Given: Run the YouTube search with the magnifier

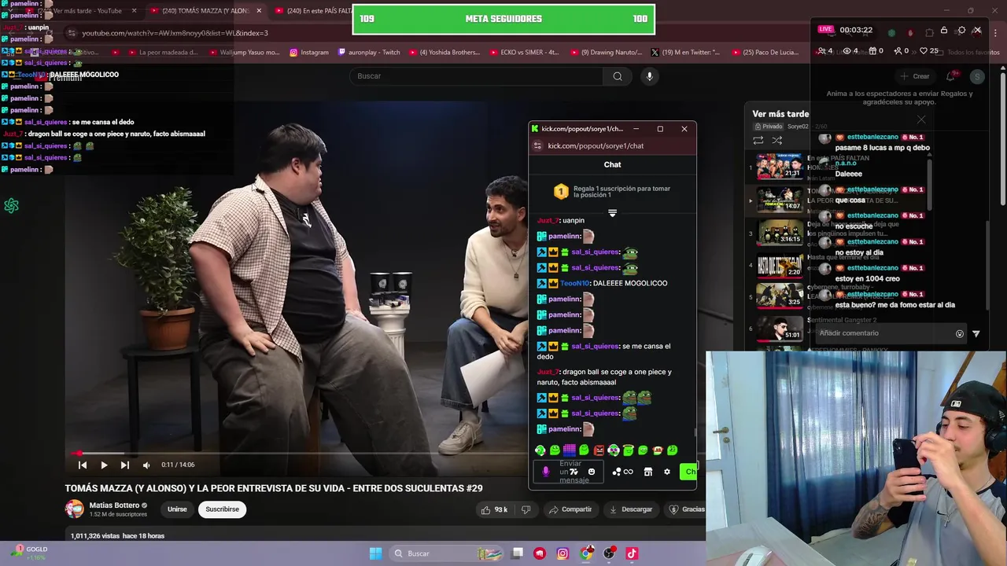Looking at the screenshot, I should [x=618, y=76].
